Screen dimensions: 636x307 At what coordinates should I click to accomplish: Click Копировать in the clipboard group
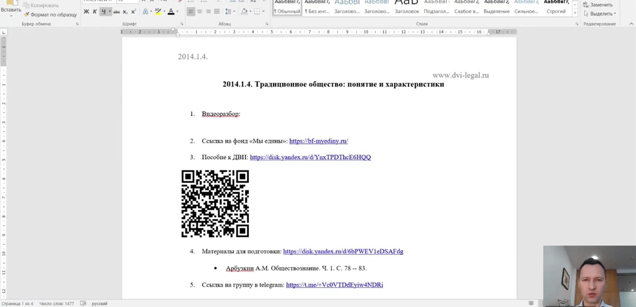tap(41, 5)
